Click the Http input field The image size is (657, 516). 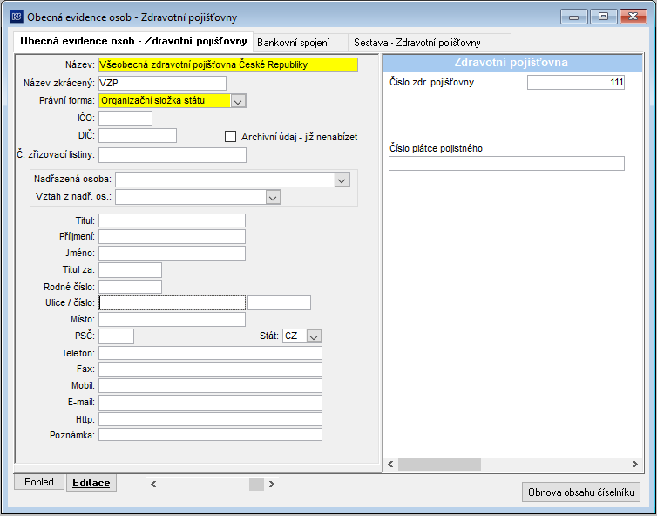tap(210, 419)
